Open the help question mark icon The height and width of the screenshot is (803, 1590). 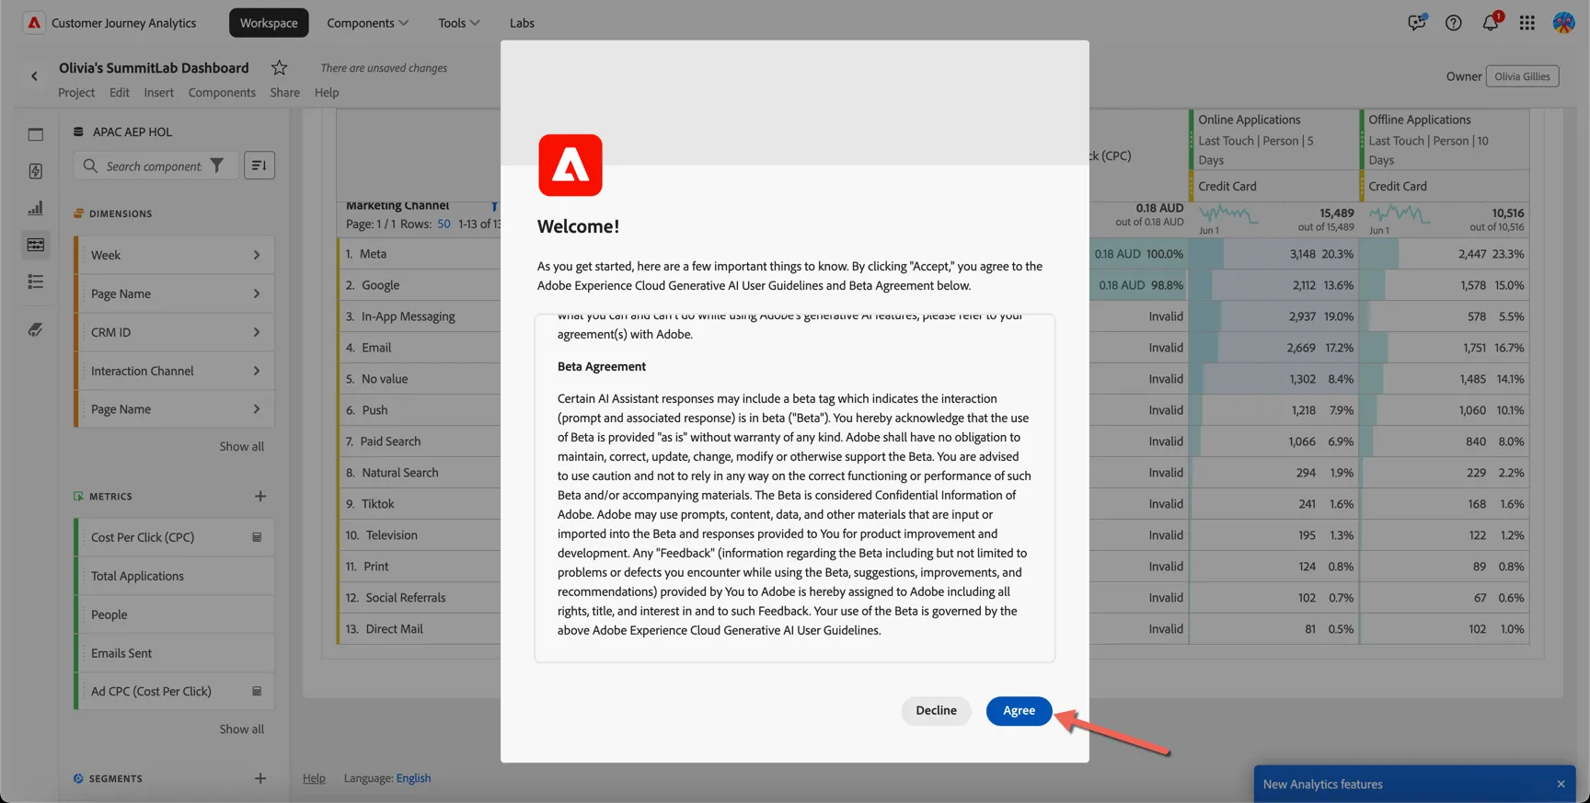[1454, 23]
